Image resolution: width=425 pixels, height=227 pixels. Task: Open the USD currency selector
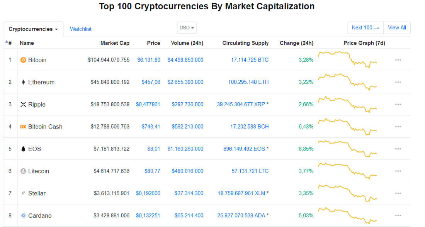(187, 27)
